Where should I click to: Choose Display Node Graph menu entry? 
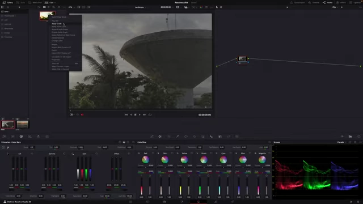pos(60,32)
